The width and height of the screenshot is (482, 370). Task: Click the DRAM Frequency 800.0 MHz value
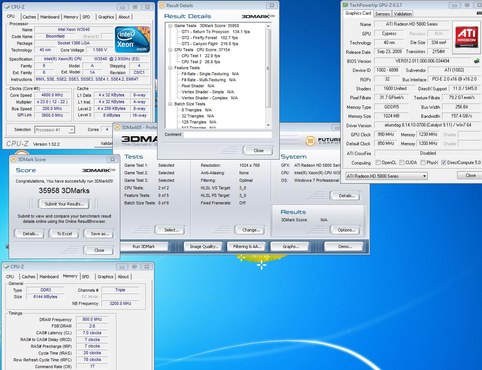pyautogui.click(x=92, y=319)
